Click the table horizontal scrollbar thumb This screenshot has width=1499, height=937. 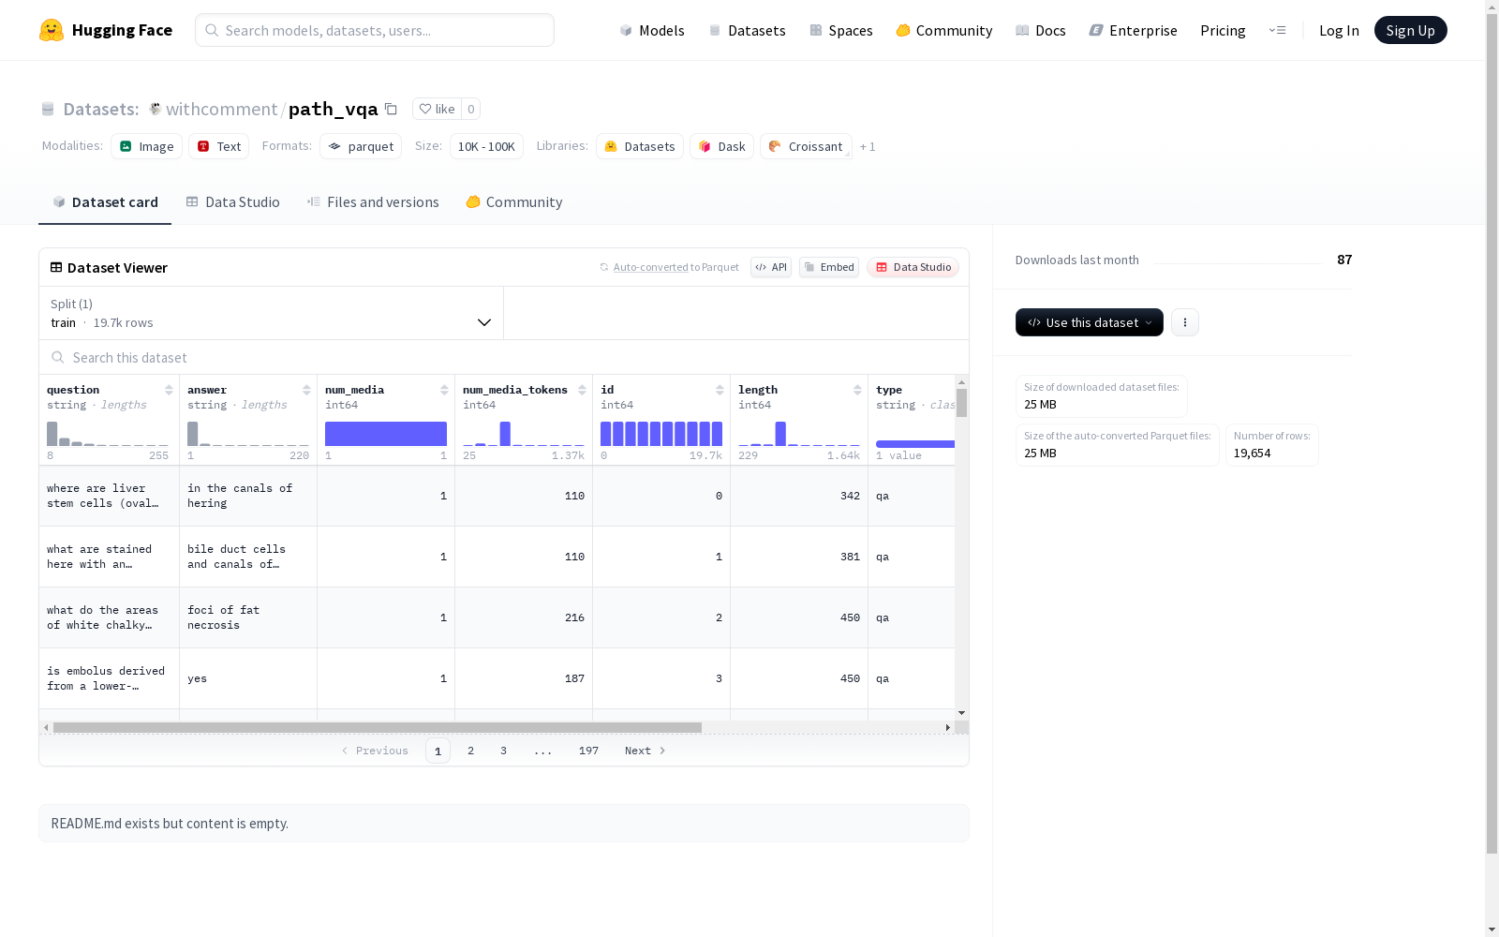pos(378,727)
